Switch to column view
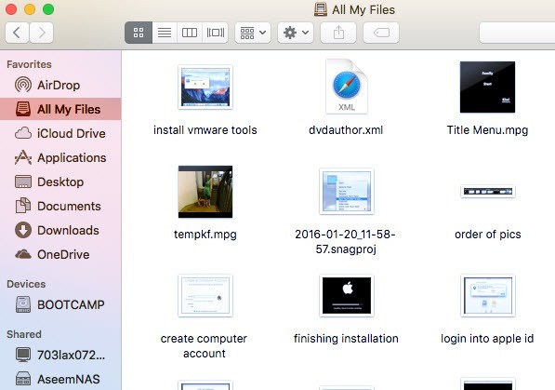Image resolution: width=555 pixels, height=390 pixels. 190,33
